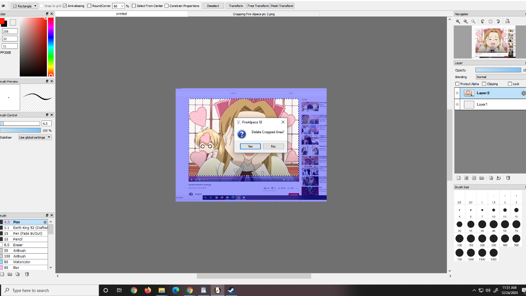This screenshot has width=526, height=296.
Task: Duplicate the selected brush
Action: [17, 274]
